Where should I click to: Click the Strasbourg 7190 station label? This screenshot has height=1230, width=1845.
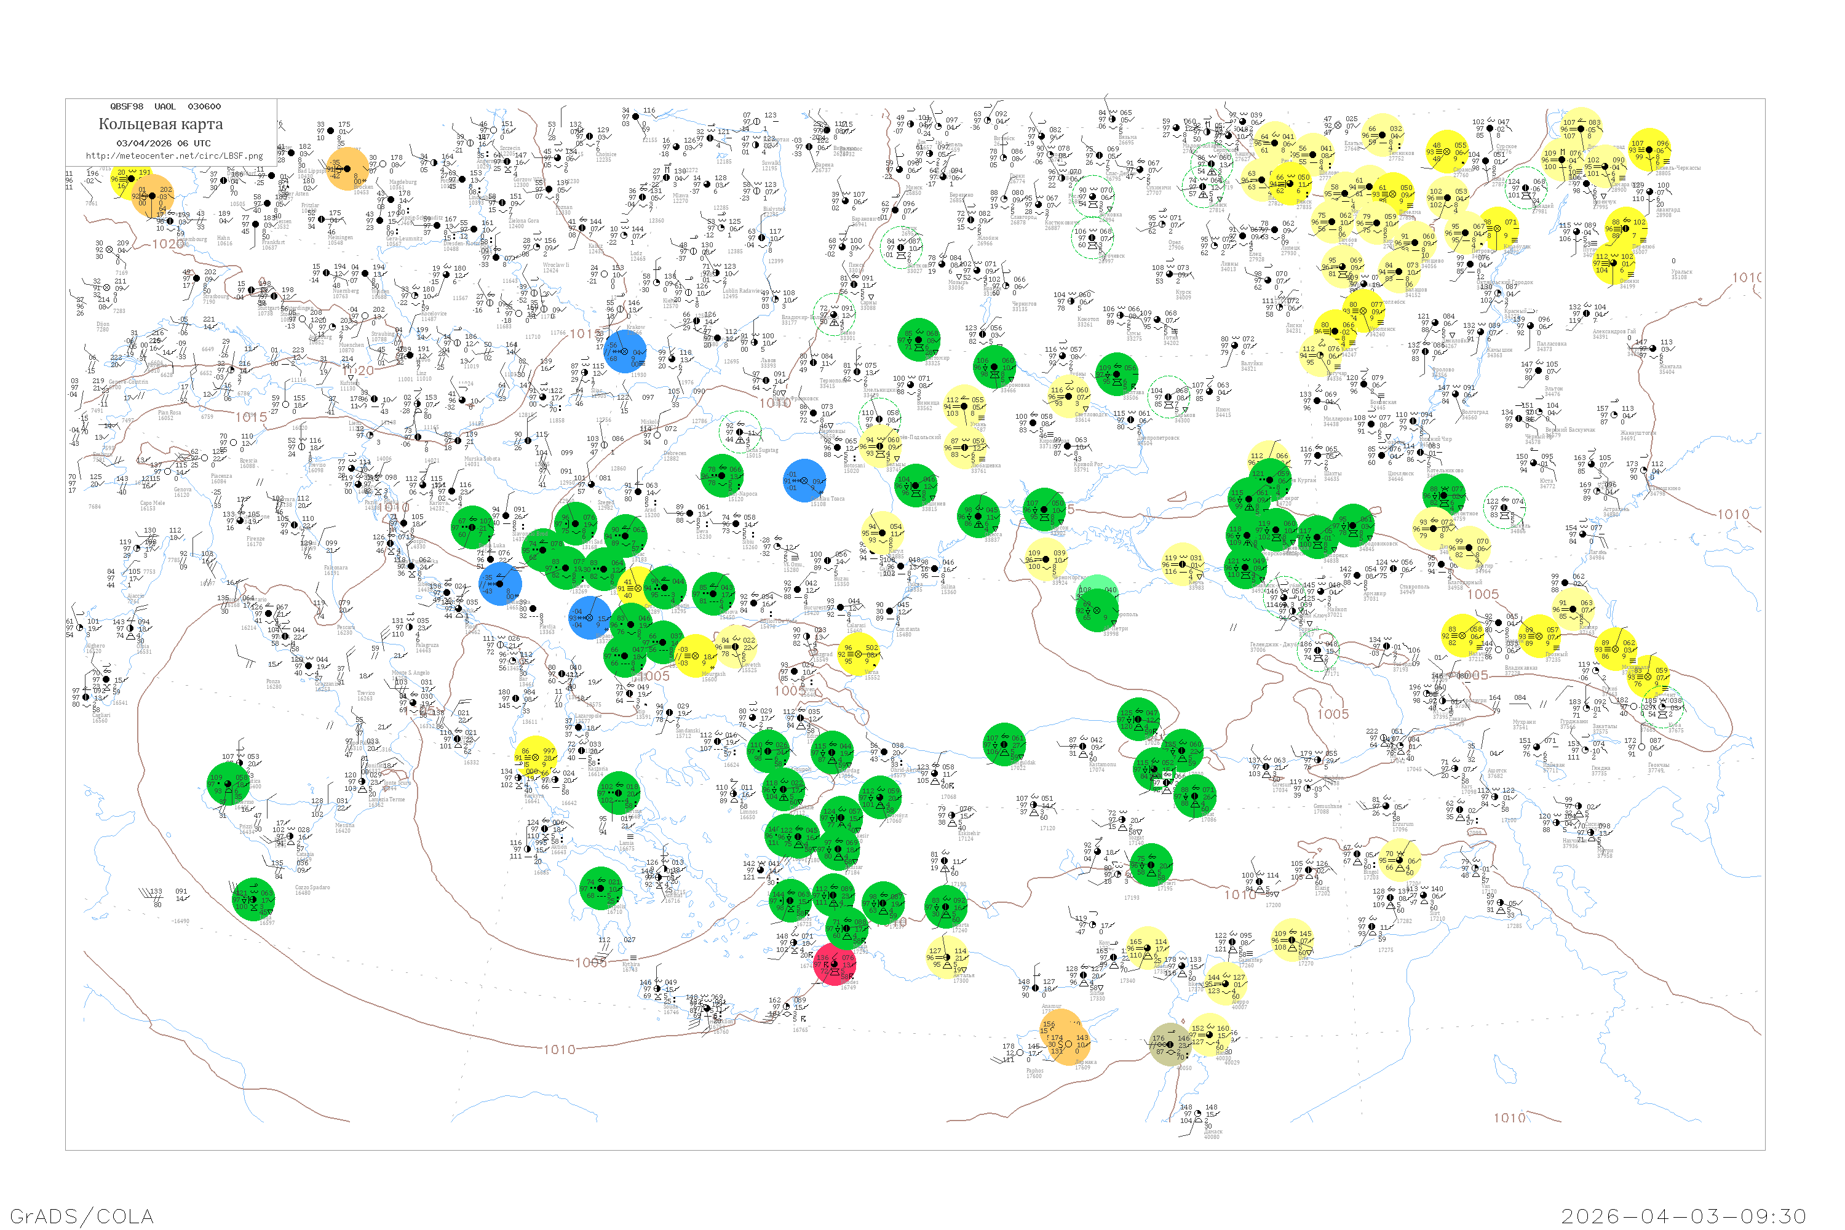(215, 299)
